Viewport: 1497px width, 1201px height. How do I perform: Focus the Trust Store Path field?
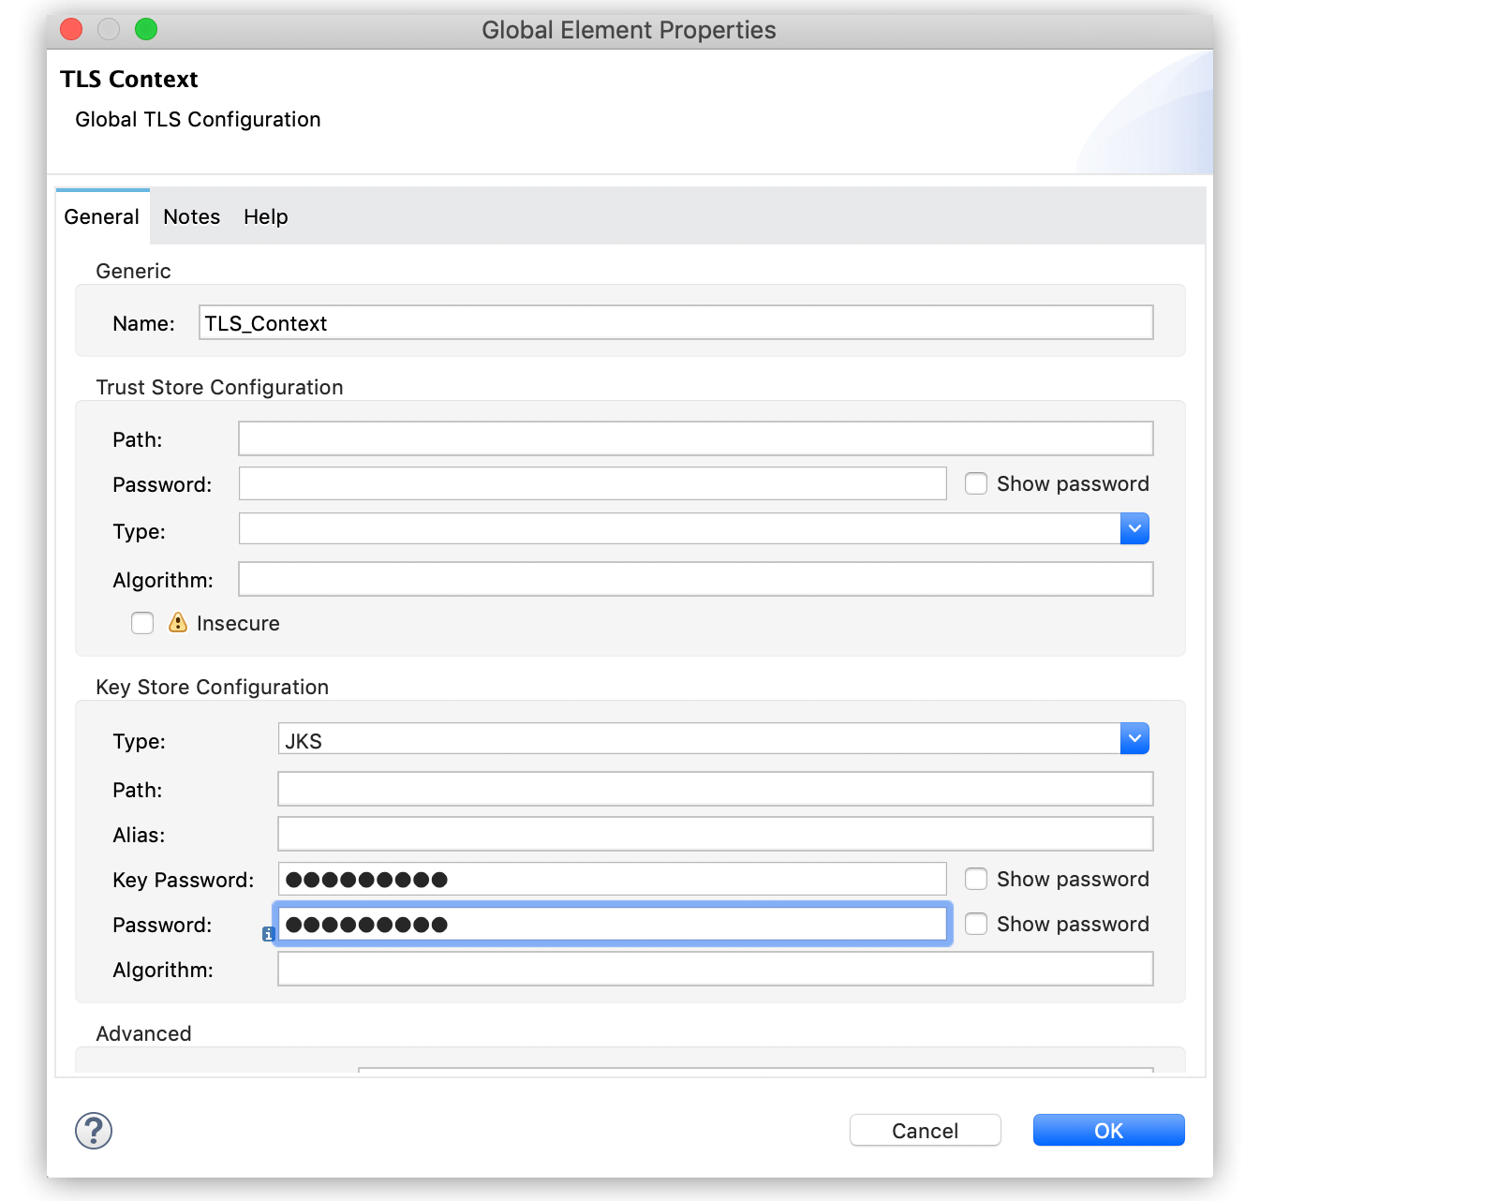pos(695,439)
